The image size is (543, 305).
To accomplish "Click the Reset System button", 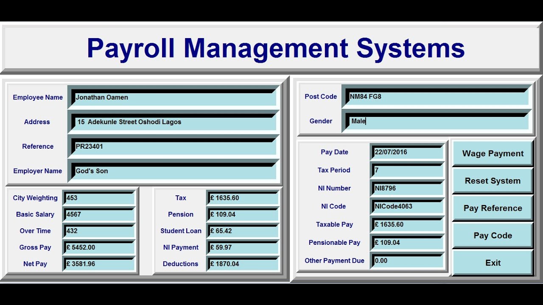I will 493,181.
